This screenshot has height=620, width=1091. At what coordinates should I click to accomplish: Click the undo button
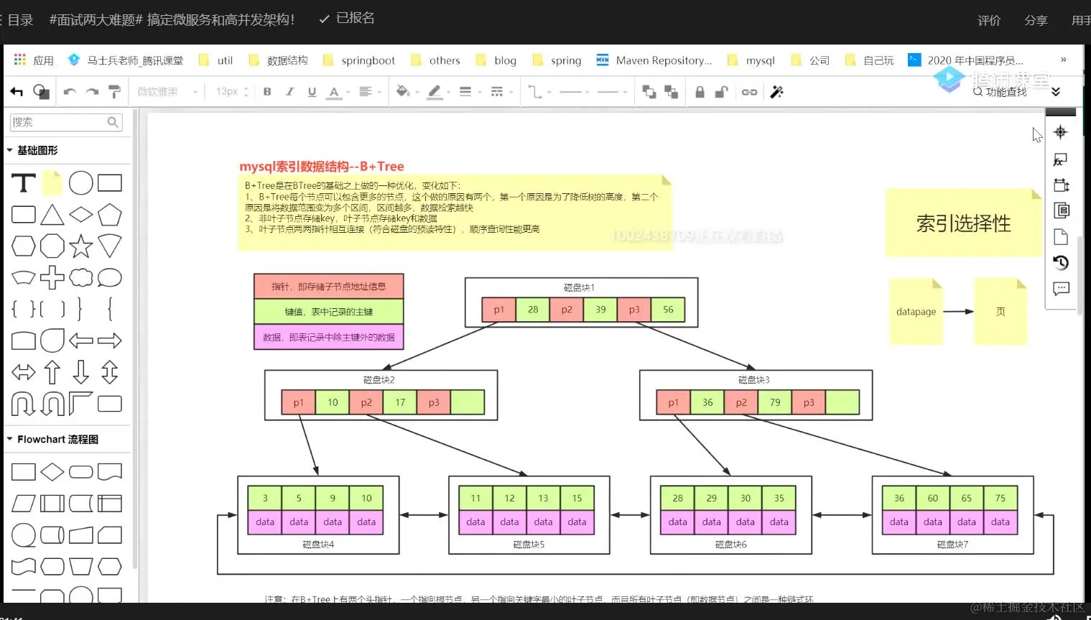(70, 91)
